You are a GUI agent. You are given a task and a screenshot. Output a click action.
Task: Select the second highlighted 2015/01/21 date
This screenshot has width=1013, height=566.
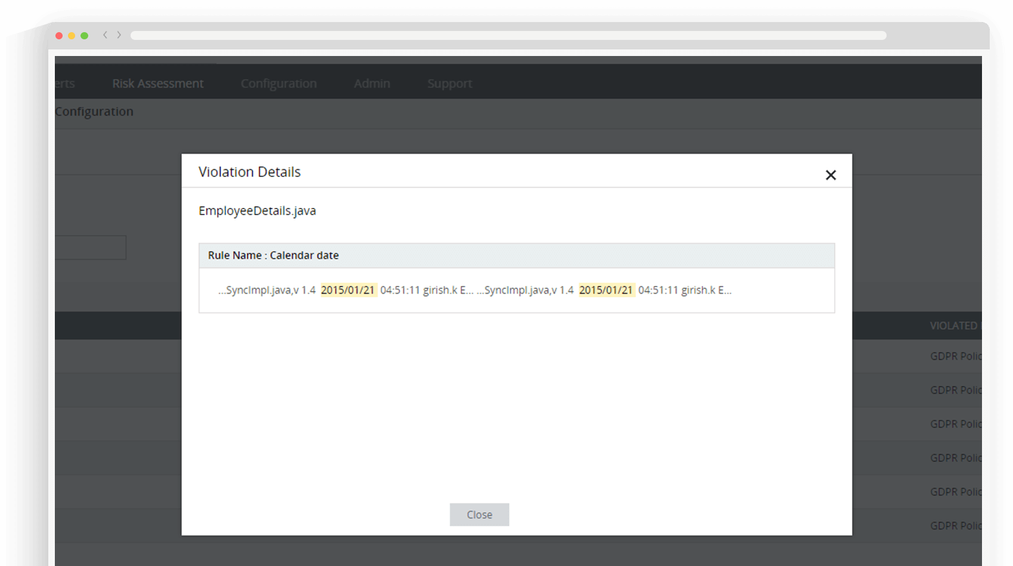[x=605, y=290]
